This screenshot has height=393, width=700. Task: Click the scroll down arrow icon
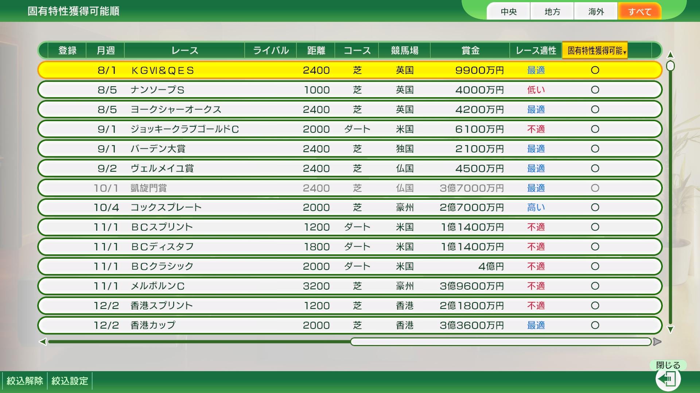[x=670, y=330]
